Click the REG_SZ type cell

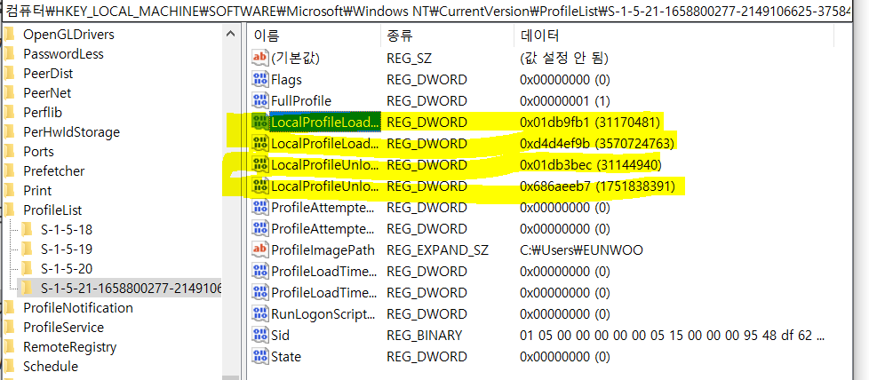409,58
